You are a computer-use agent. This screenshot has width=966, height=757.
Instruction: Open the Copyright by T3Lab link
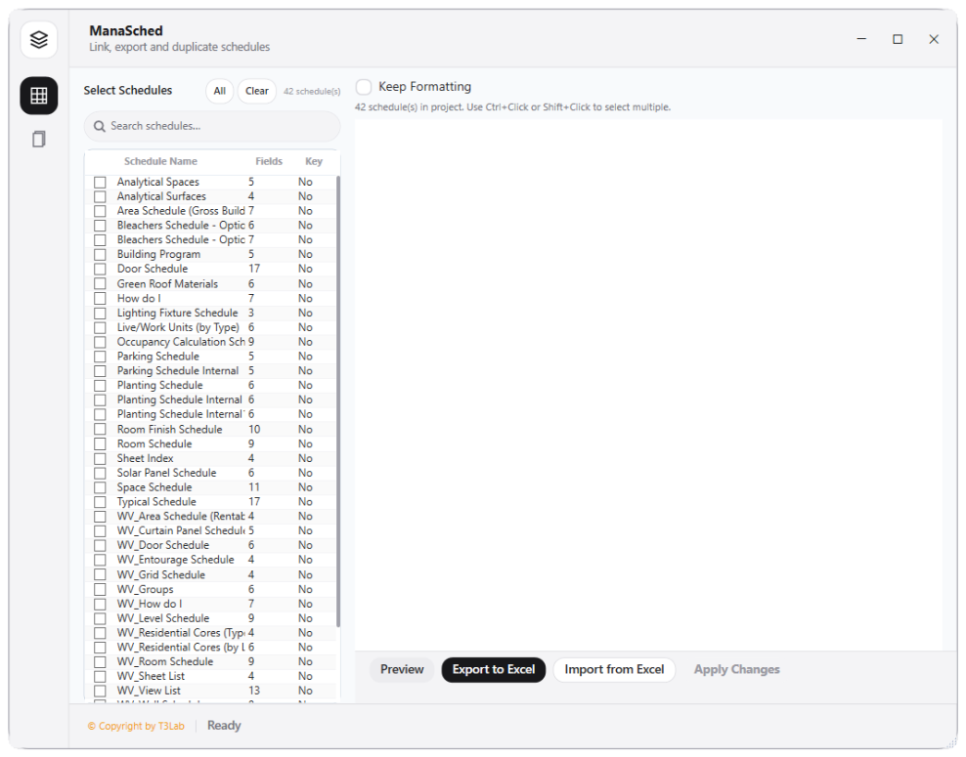pos(136,726)
